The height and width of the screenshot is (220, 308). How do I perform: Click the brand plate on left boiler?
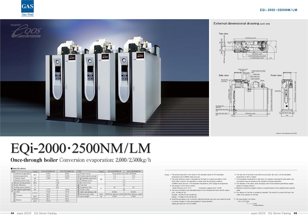72,58
